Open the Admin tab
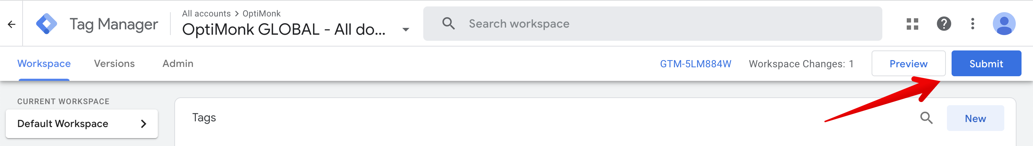The image size is (1033, 146). click(178, 64)
